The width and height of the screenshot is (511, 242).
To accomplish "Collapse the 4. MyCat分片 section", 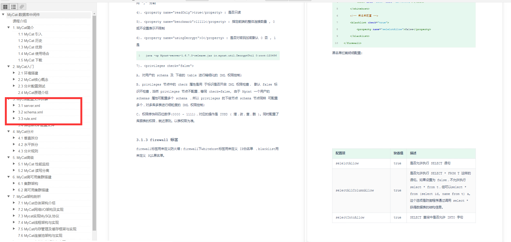I will pyautogui.click(x=9, y=132).
